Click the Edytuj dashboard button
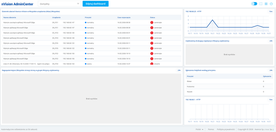This screenshot has width=276, height=132. click(x=96, y=4)
